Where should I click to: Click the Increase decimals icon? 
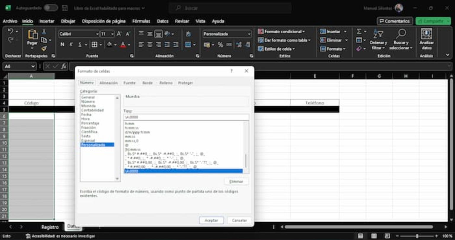point(239,45)
